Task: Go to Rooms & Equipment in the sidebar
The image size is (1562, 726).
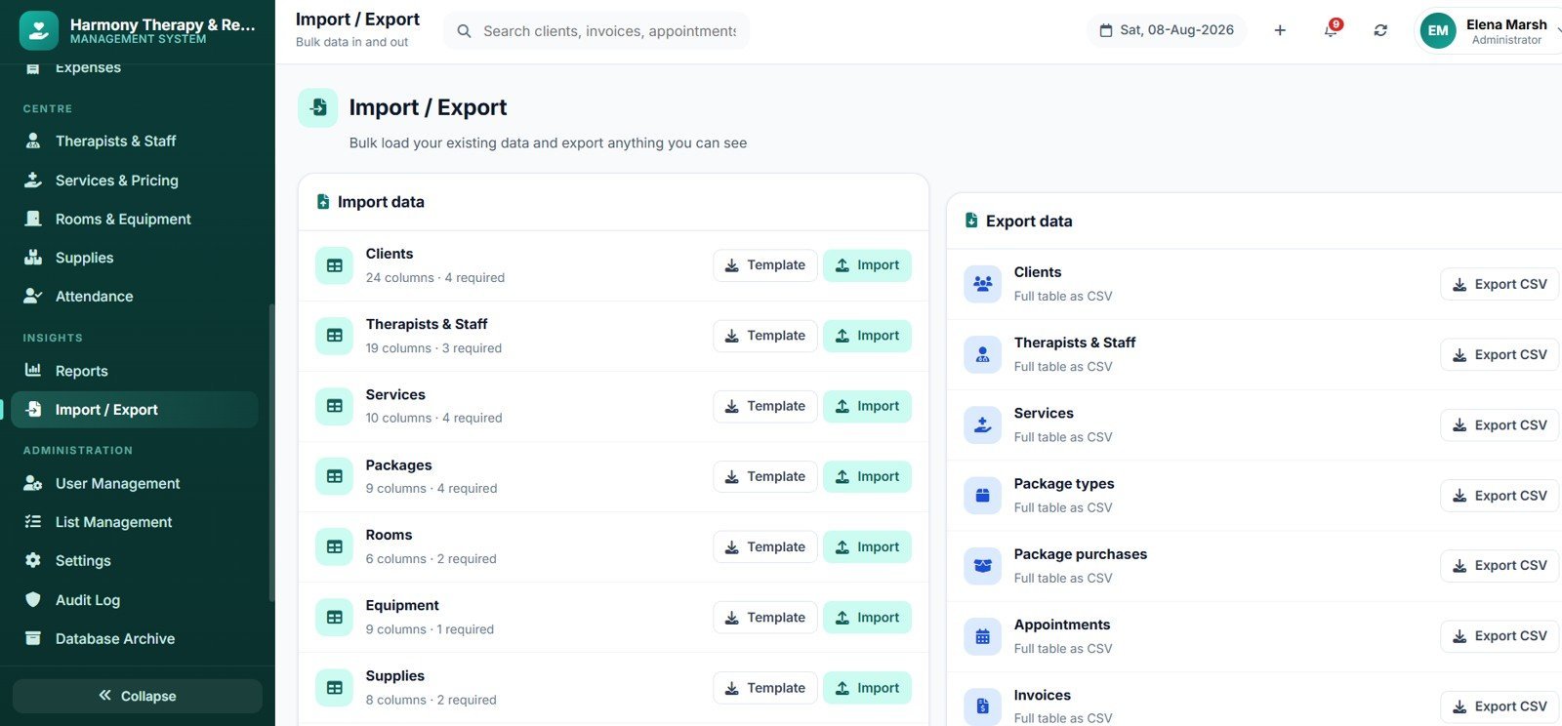Action: point(135,220)
